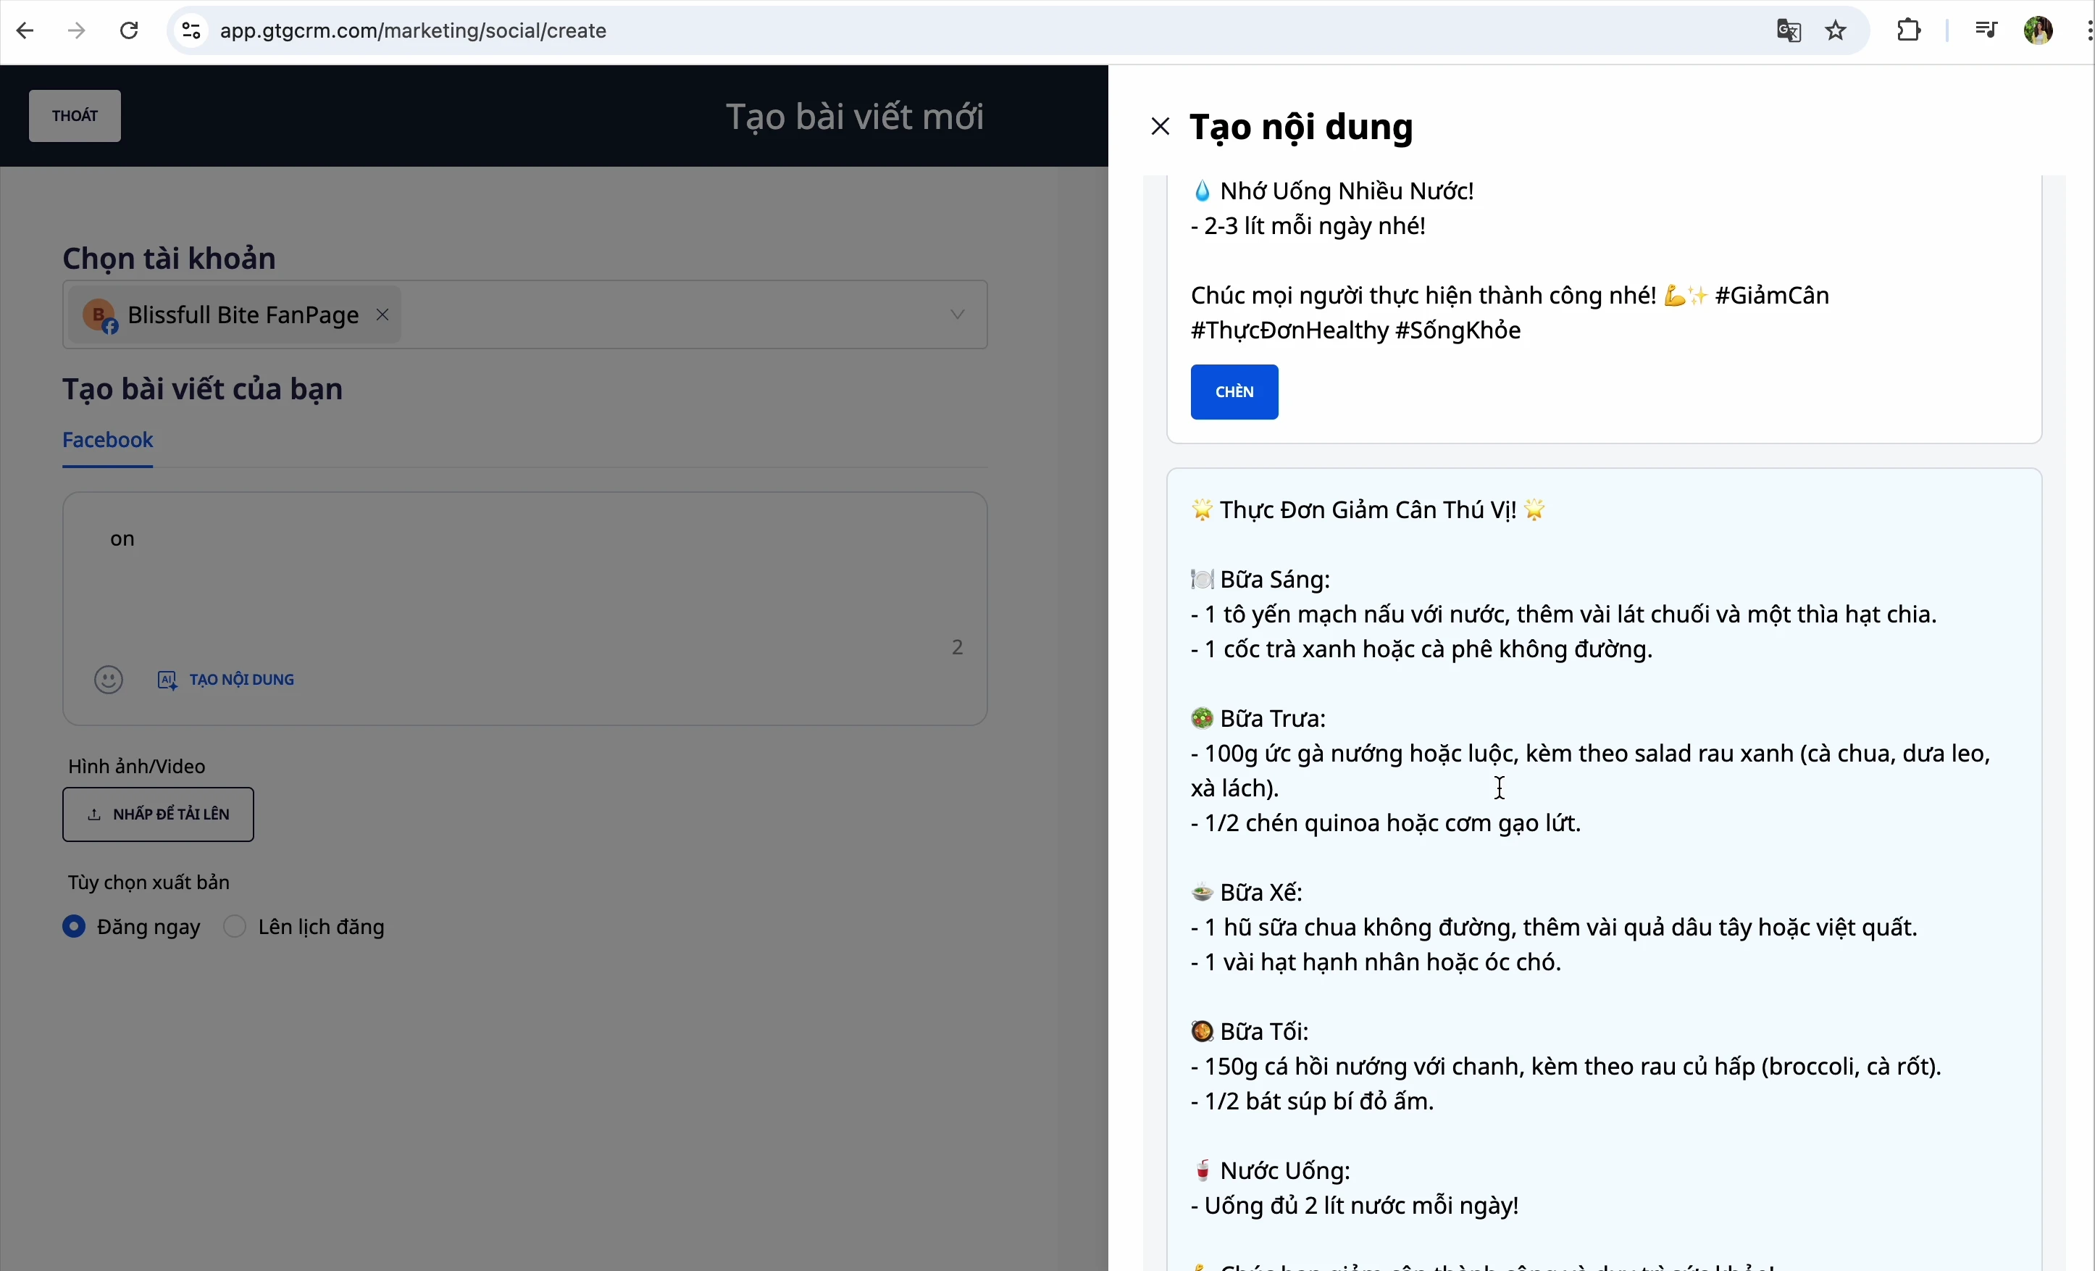Remove Blissfull Bite FanPage account tag

pos(382,314)
